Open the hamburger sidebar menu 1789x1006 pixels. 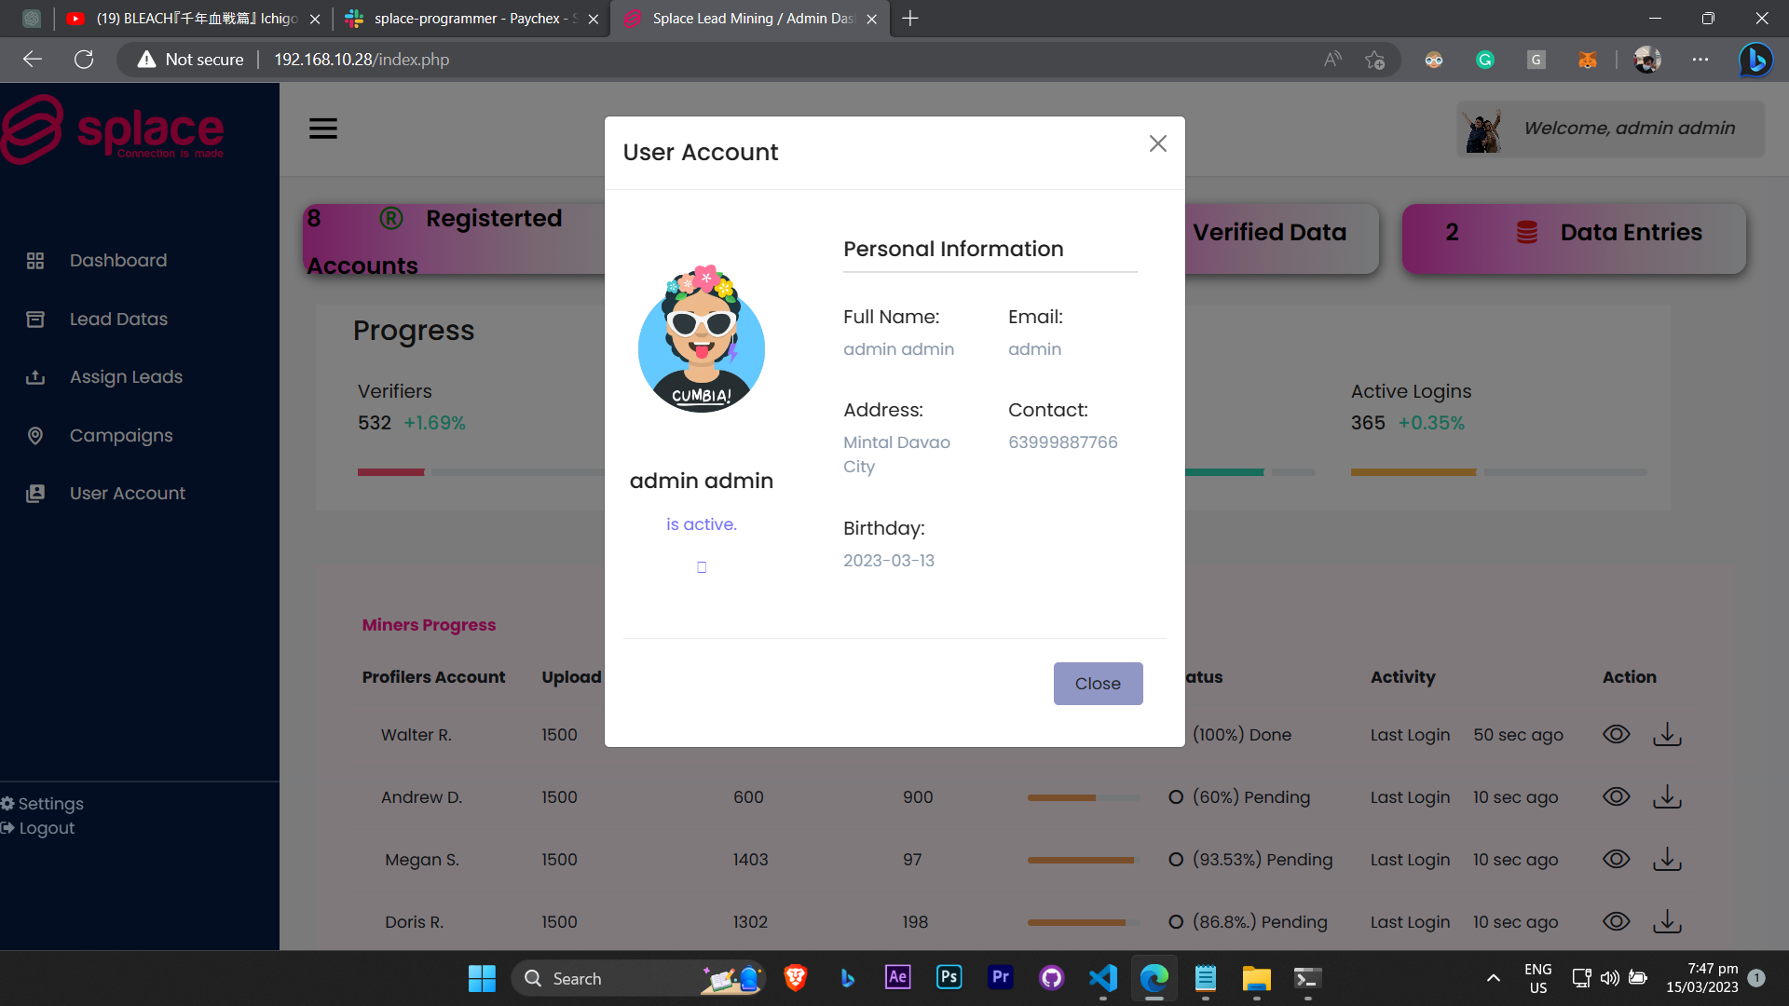click(323, 129)
